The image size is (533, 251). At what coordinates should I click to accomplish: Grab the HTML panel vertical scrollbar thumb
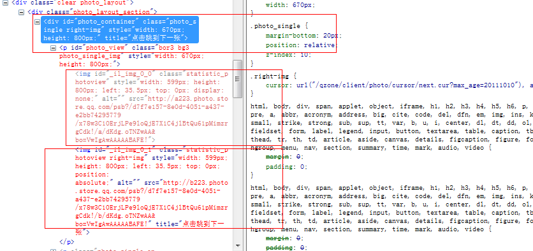[x=238, y=79]
